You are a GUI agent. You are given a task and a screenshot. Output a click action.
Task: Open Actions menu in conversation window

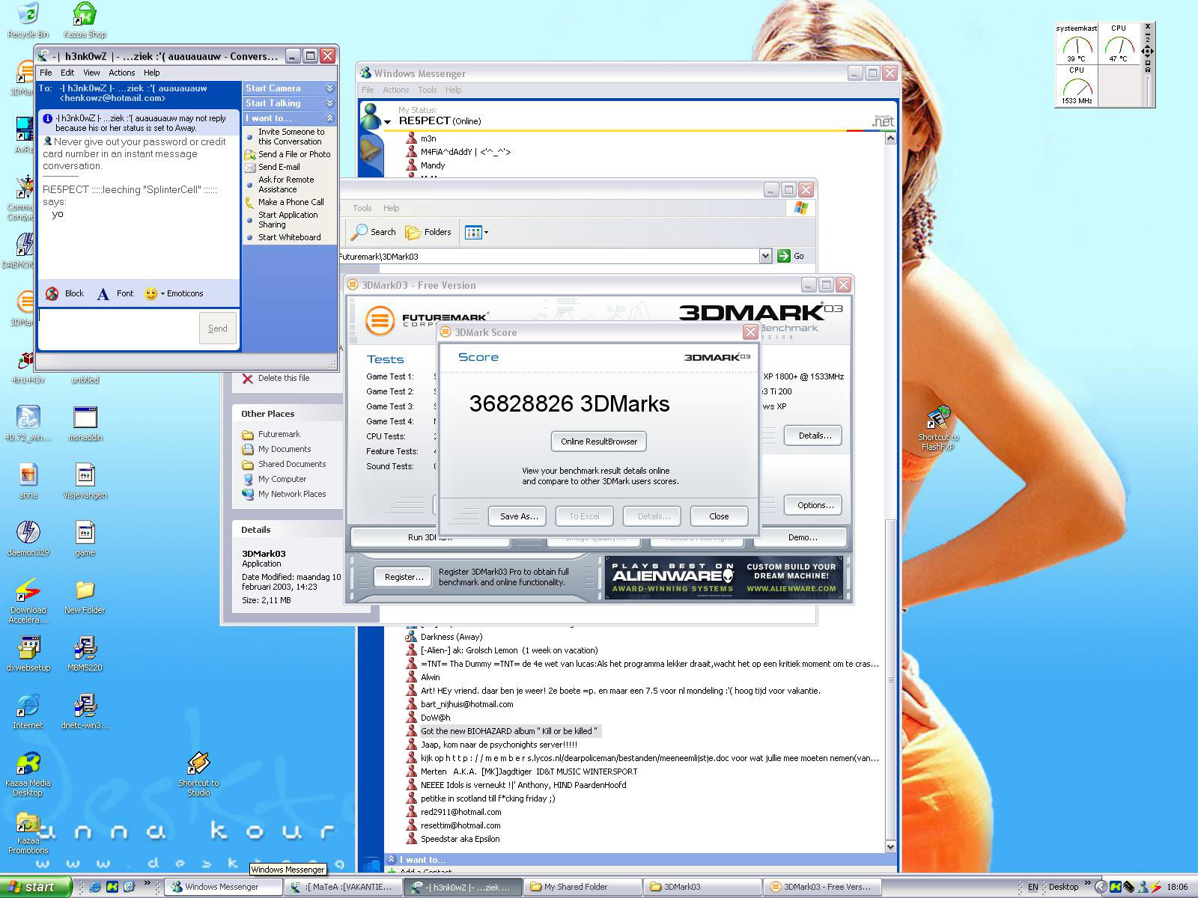(121, 73)
